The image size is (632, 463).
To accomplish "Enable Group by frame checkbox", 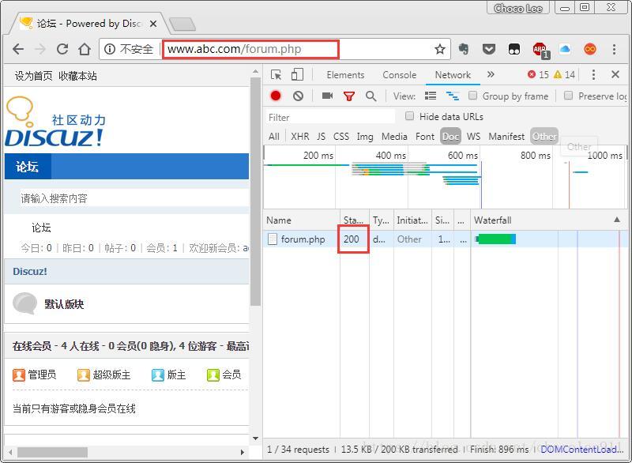I will [x=472, y=96].
